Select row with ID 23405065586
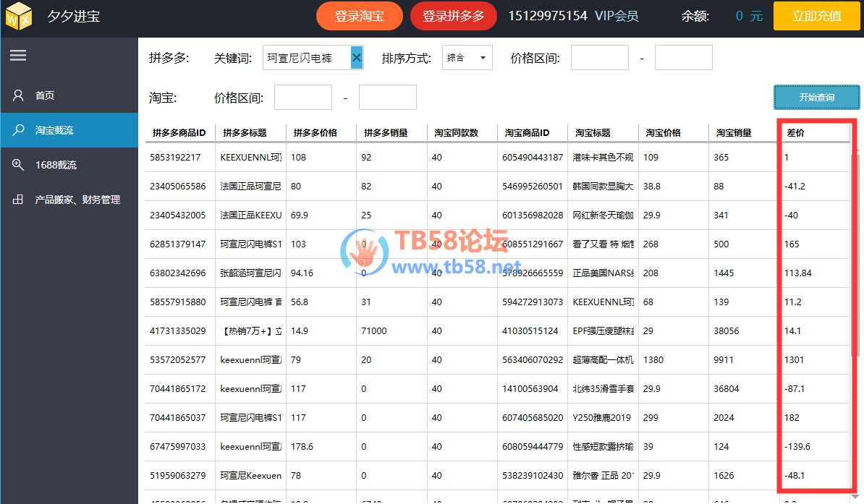 point(498,186)
